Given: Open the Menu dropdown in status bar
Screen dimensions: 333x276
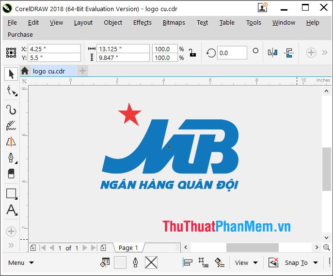Looking at the screenshot, I should [x=21, y=262].
